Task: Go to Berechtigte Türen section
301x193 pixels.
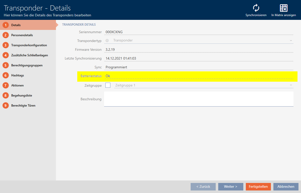Action: [x=23, y=106]
